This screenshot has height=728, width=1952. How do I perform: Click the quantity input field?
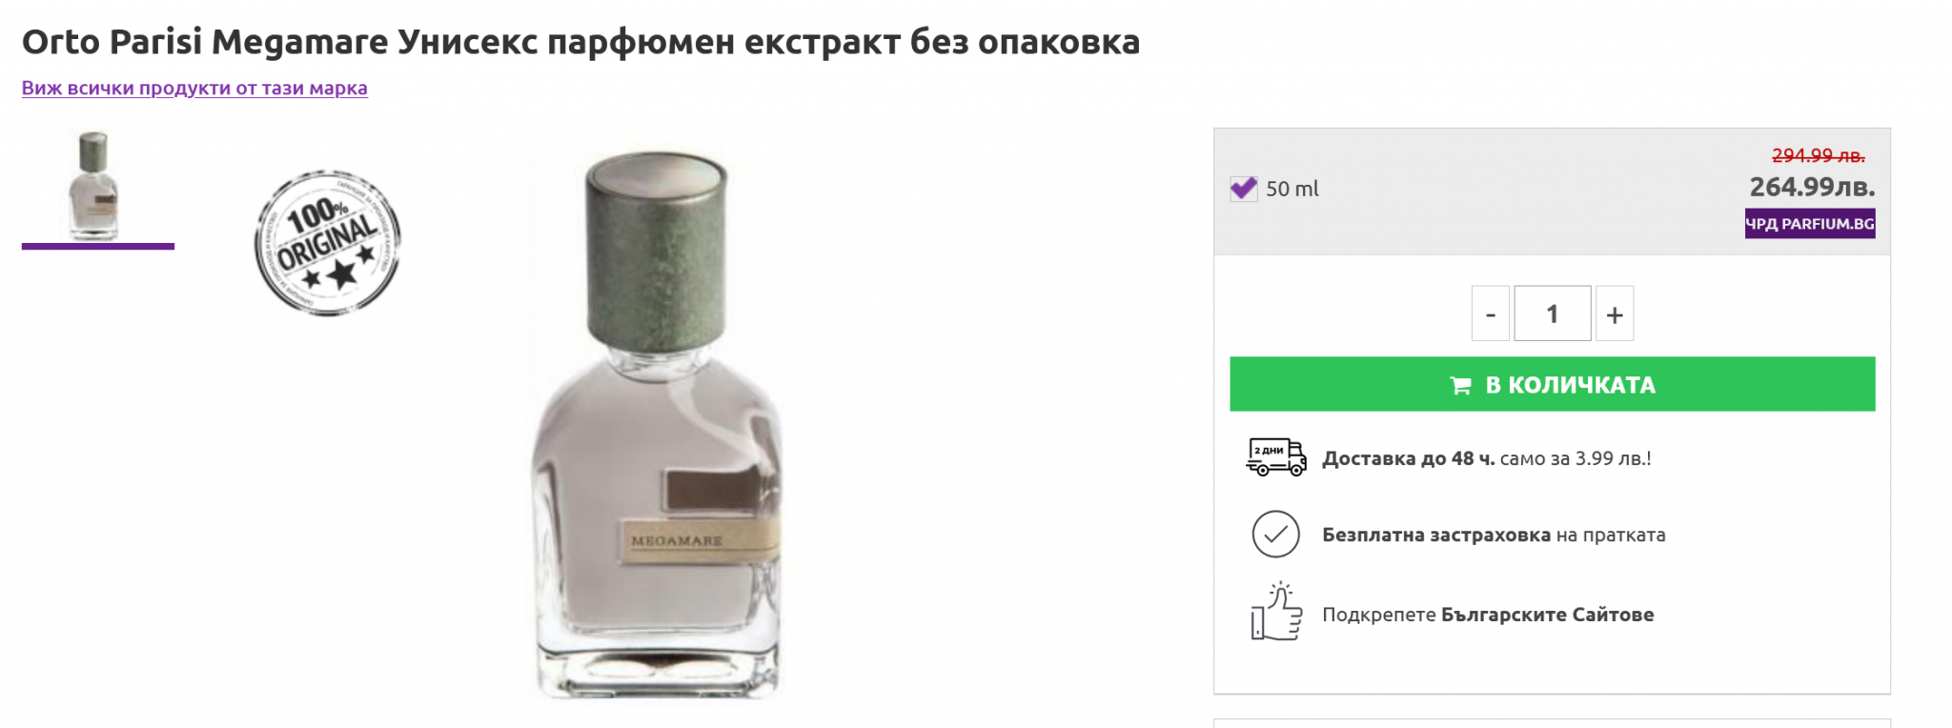[1552, 313]
